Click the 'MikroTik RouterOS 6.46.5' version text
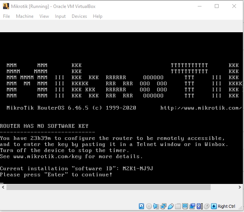Screen dimensions: 244x212 [x=47, y=108]
